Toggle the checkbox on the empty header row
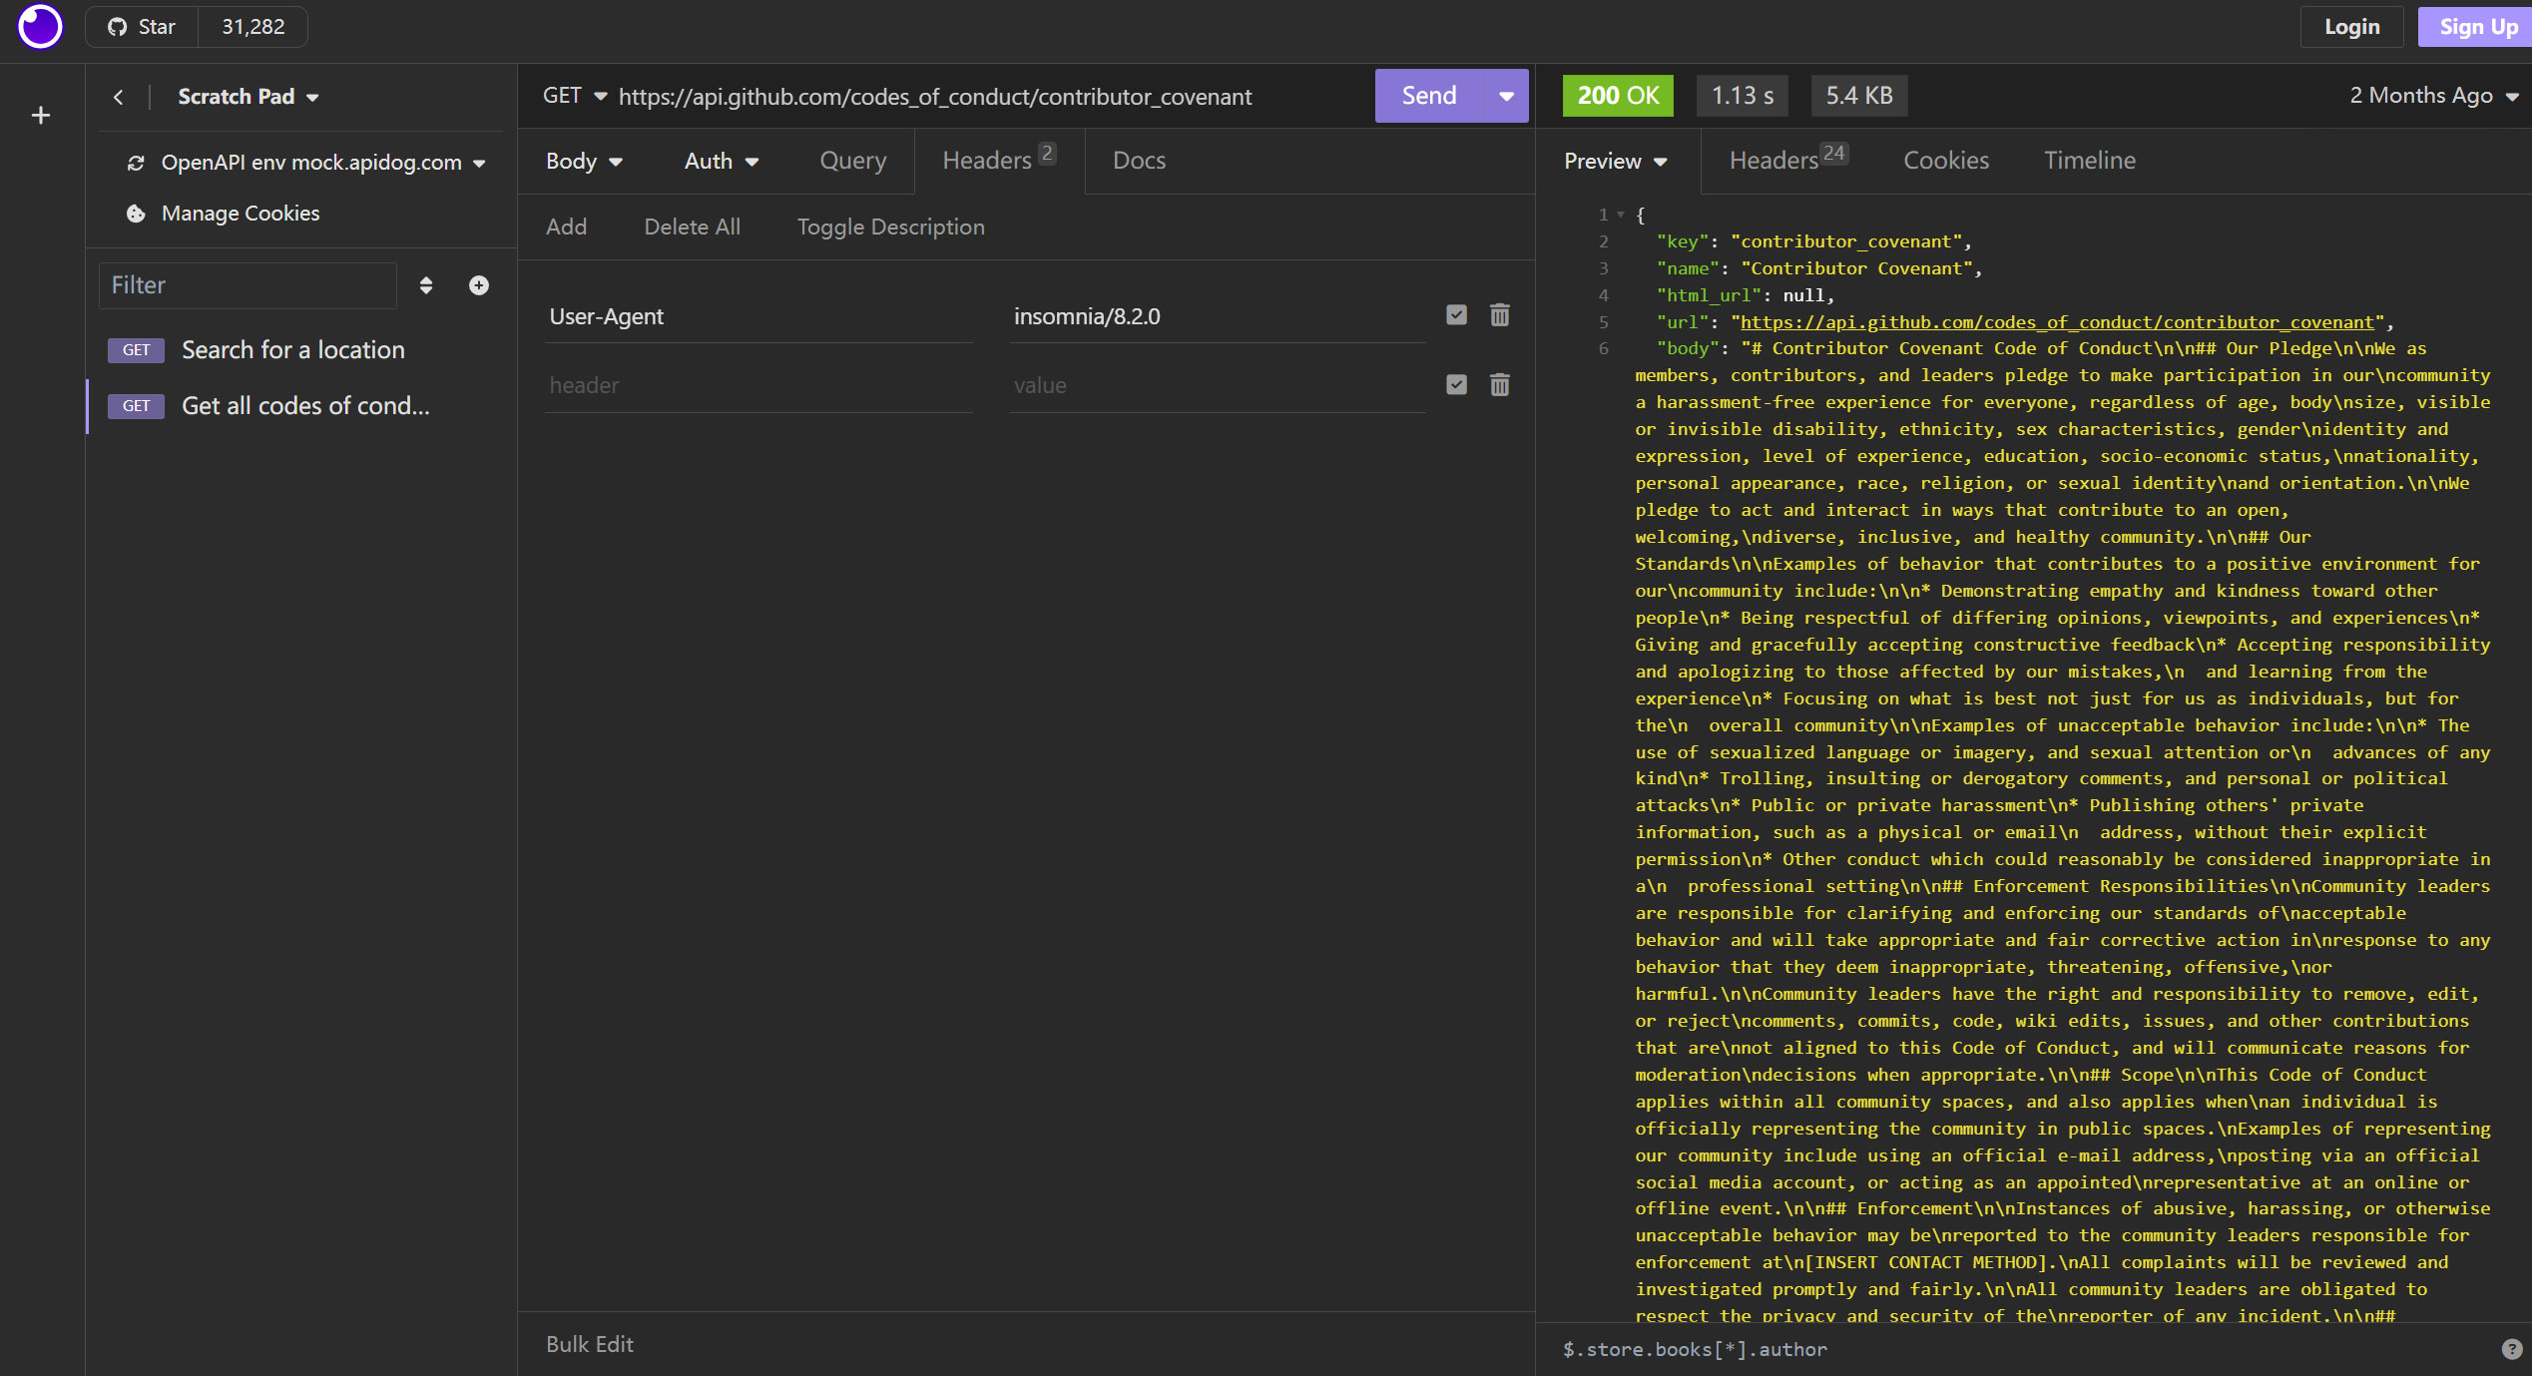The image size is (2532, 1376). tap(1457, 385)
